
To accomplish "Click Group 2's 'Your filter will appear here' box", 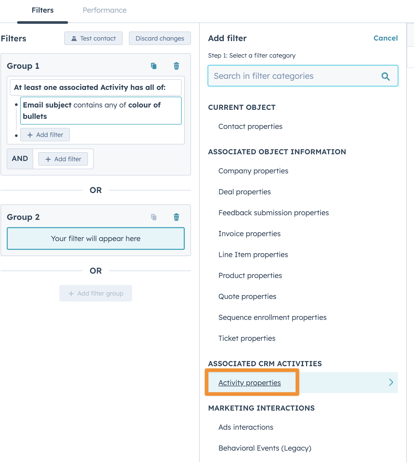I will [x=96, y=239].
